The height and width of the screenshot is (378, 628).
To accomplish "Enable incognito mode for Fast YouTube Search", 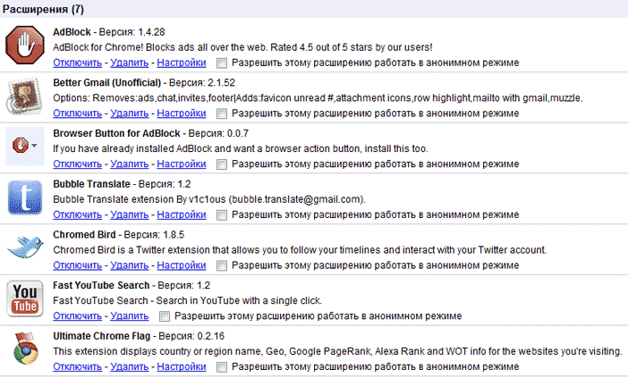I will [x=165, y=316].
